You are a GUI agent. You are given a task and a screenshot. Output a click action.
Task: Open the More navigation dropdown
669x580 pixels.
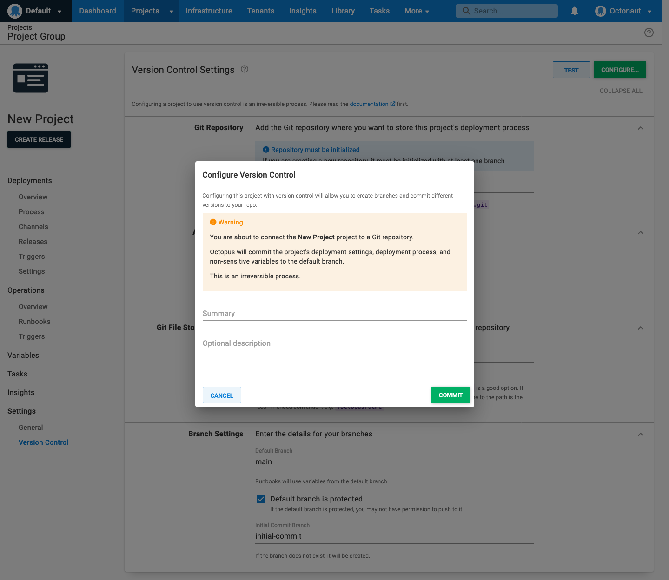click(416, 11)
